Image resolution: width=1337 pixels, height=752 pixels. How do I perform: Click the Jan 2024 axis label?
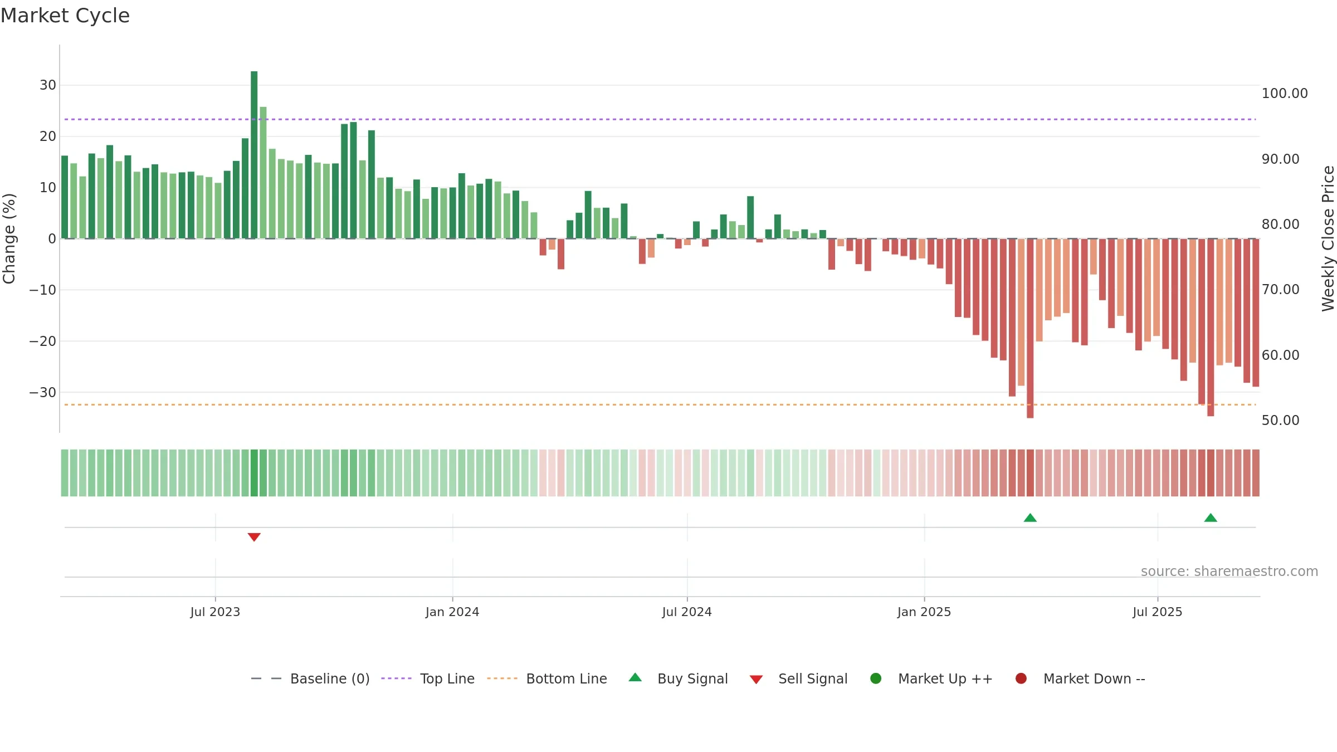[x=452, y=612]
